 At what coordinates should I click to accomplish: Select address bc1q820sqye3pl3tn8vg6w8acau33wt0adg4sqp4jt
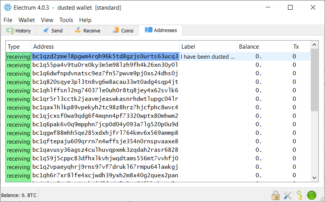coord(105,82)
